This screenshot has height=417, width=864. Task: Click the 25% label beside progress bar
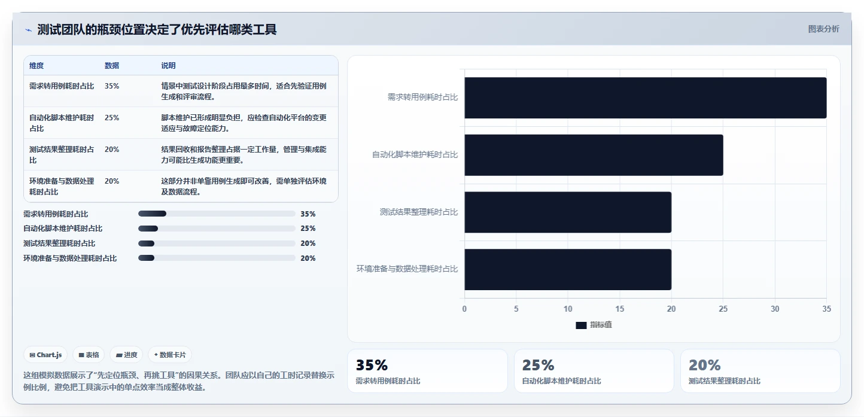click(x=308, y=229)
